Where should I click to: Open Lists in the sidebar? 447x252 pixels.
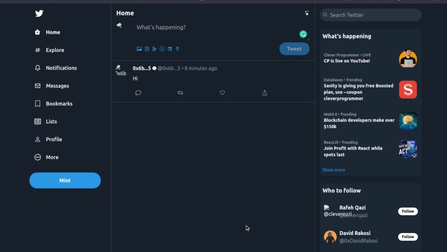(x=46, y=121)
